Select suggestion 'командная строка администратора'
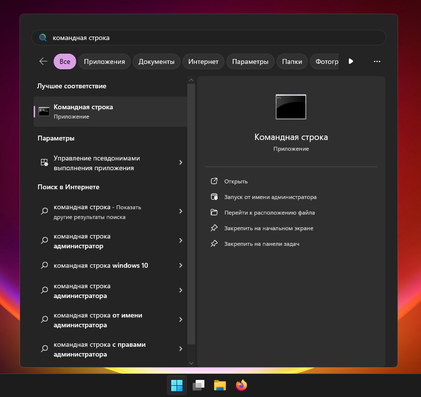 tap(110, 291)
